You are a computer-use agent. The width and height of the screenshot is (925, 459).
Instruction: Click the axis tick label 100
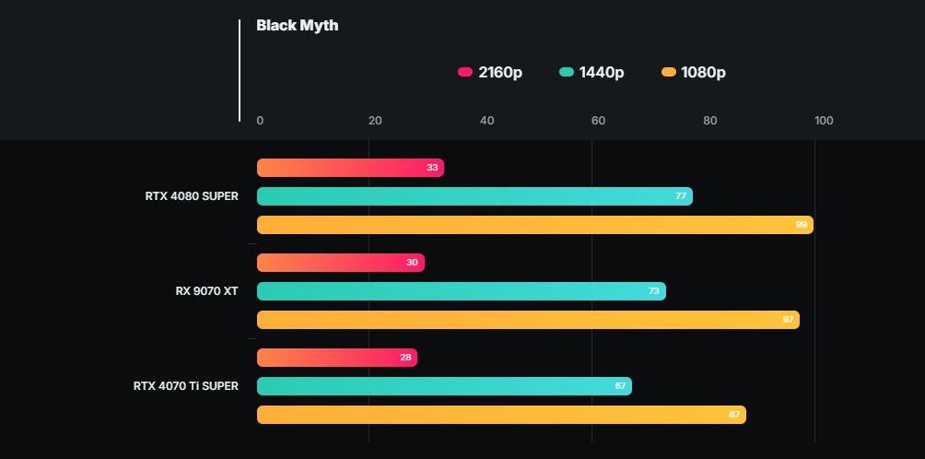(x=825, y=121)
